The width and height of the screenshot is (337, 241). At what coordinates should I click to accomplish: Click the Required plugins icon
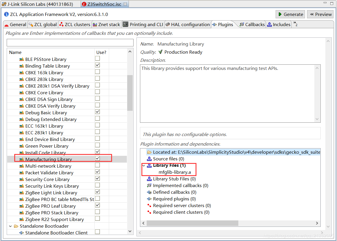click(x=149, y=199)
